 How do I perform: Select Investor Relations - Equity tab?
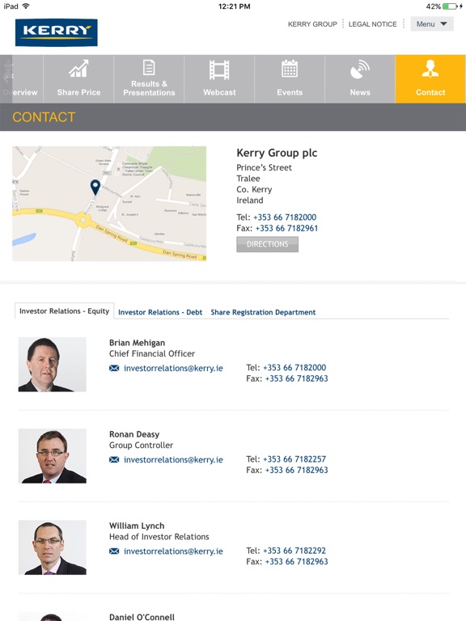pyautogui.click(x=64, y=310)
